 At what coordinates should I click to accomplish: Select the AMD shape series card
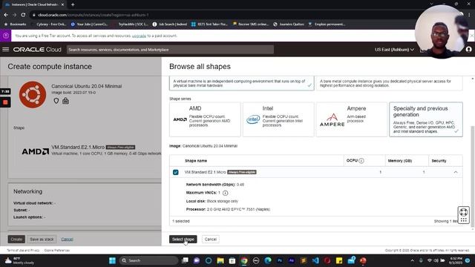[205, 119]
